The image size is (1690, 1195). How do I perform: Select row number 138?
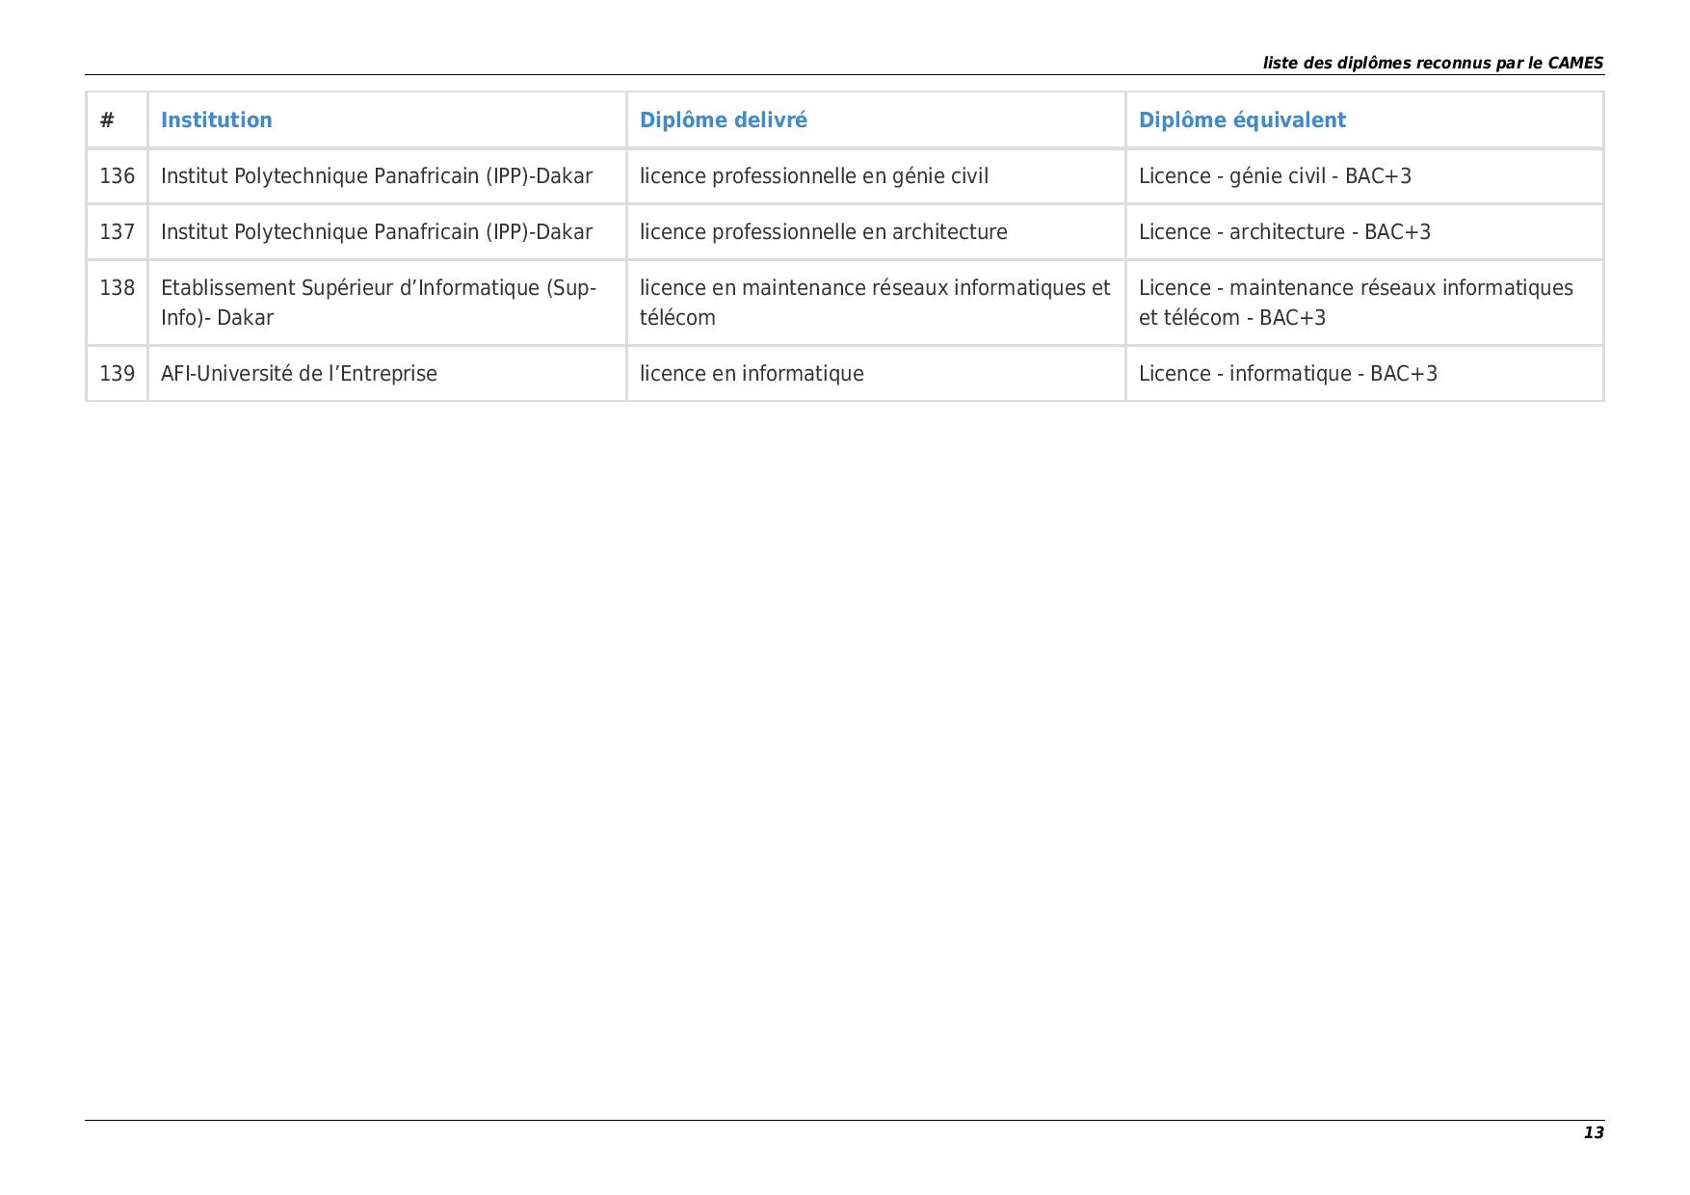coord(117,303)
